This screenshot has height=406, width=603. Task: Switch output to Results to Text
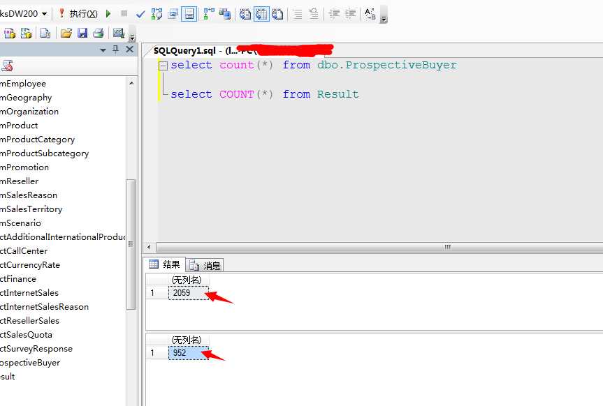click(245, 14)
